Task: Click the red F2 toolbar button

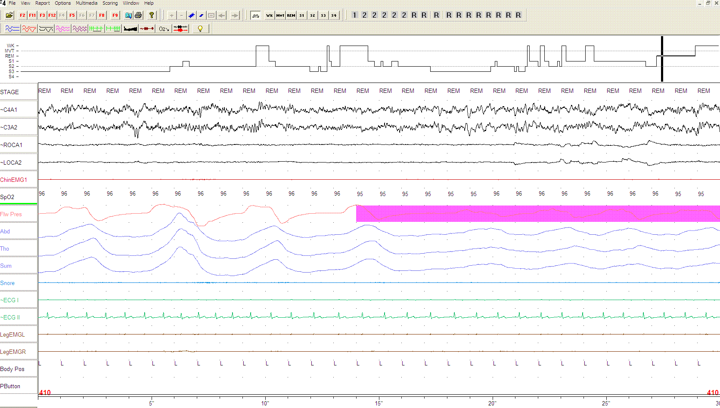Action: click(x=22, y=15)
